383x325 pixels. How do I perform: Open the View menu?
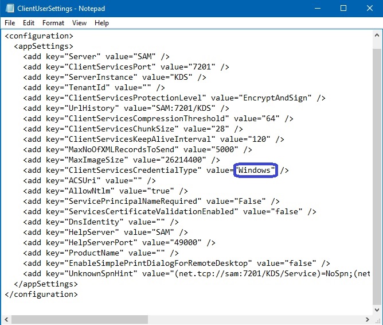coord(79,23)
